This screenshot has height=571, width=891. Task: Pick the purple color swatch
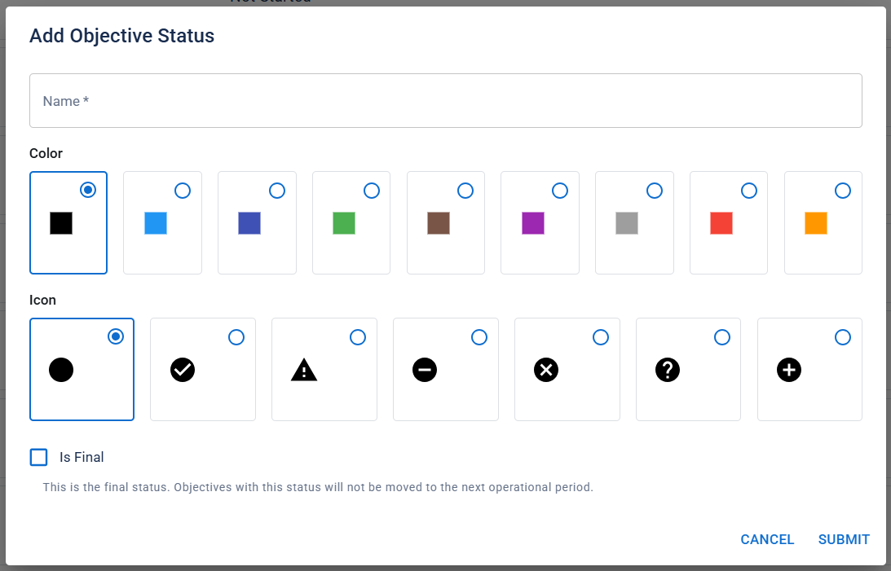(532, 222)
